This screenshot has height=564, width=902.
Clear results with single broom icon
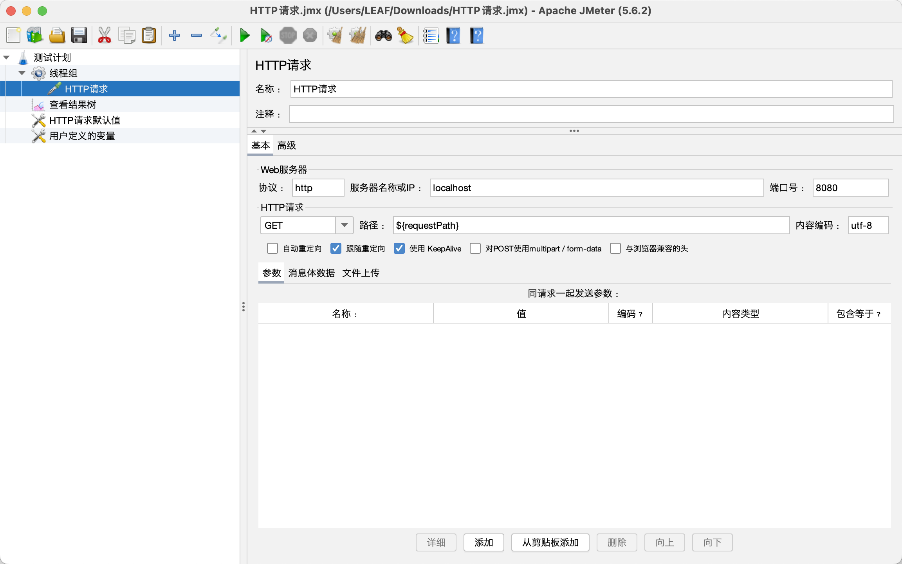pyautogui.click(x=336, y=36)
